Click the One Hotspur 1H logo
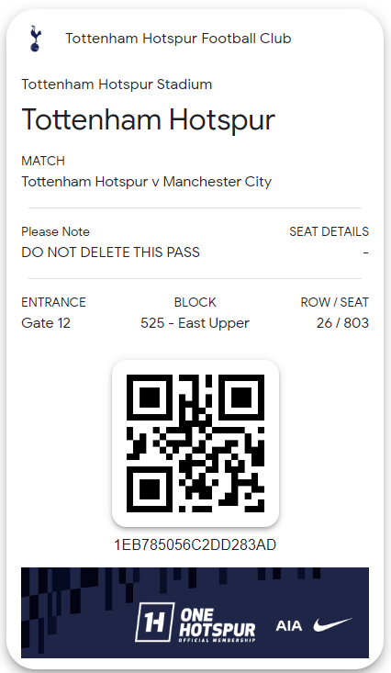Screen dimensions: 391x673 [x=154, y=622]
